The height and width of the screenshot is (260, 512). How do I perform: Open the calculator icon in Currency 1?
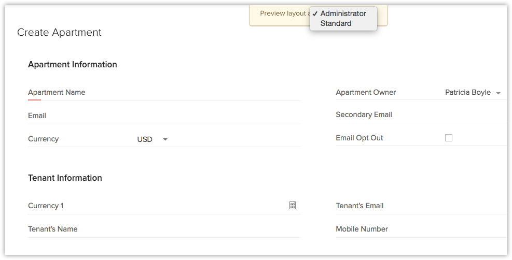pyautogui.click(x=293, y=206)
